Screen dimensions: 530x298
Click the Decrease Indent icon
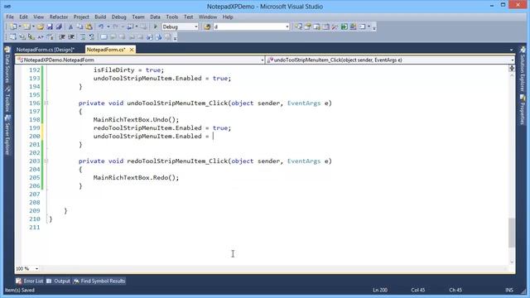(62, 36)
